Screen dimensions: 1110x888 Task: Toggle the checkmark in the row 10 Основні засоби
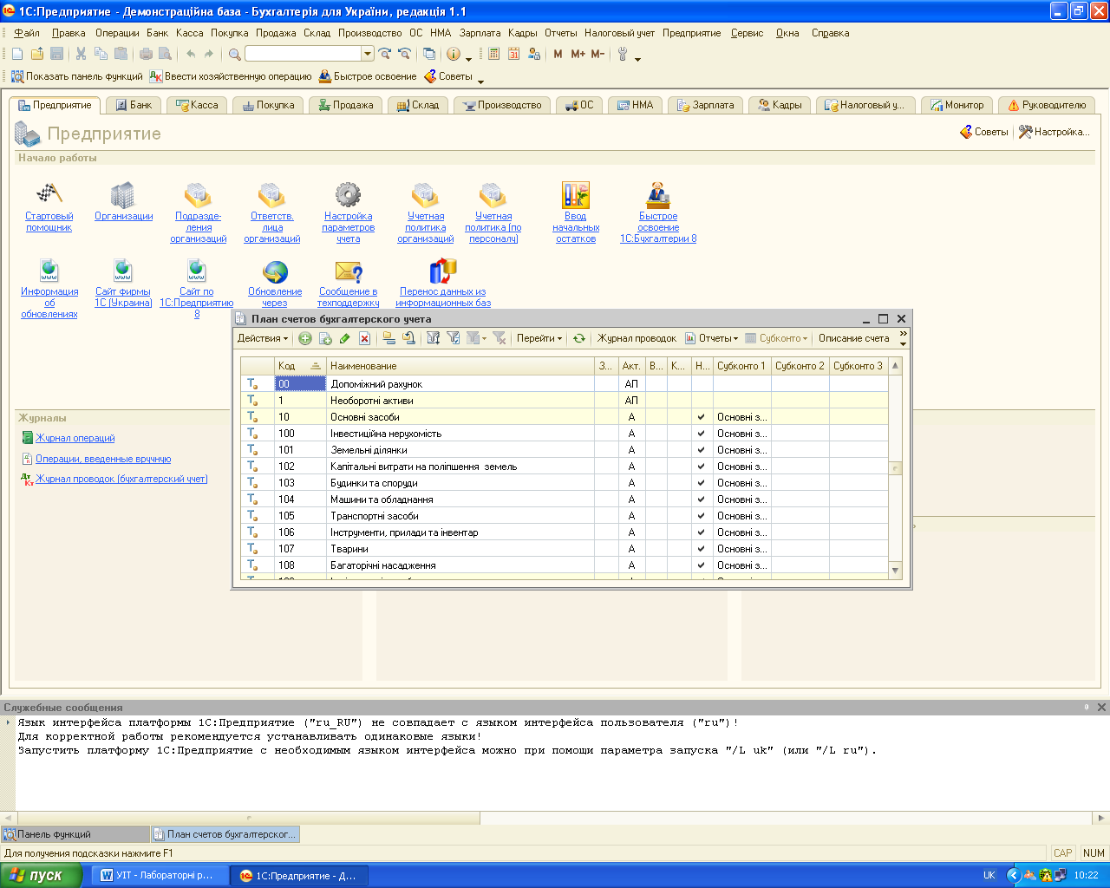pos(701,417)
